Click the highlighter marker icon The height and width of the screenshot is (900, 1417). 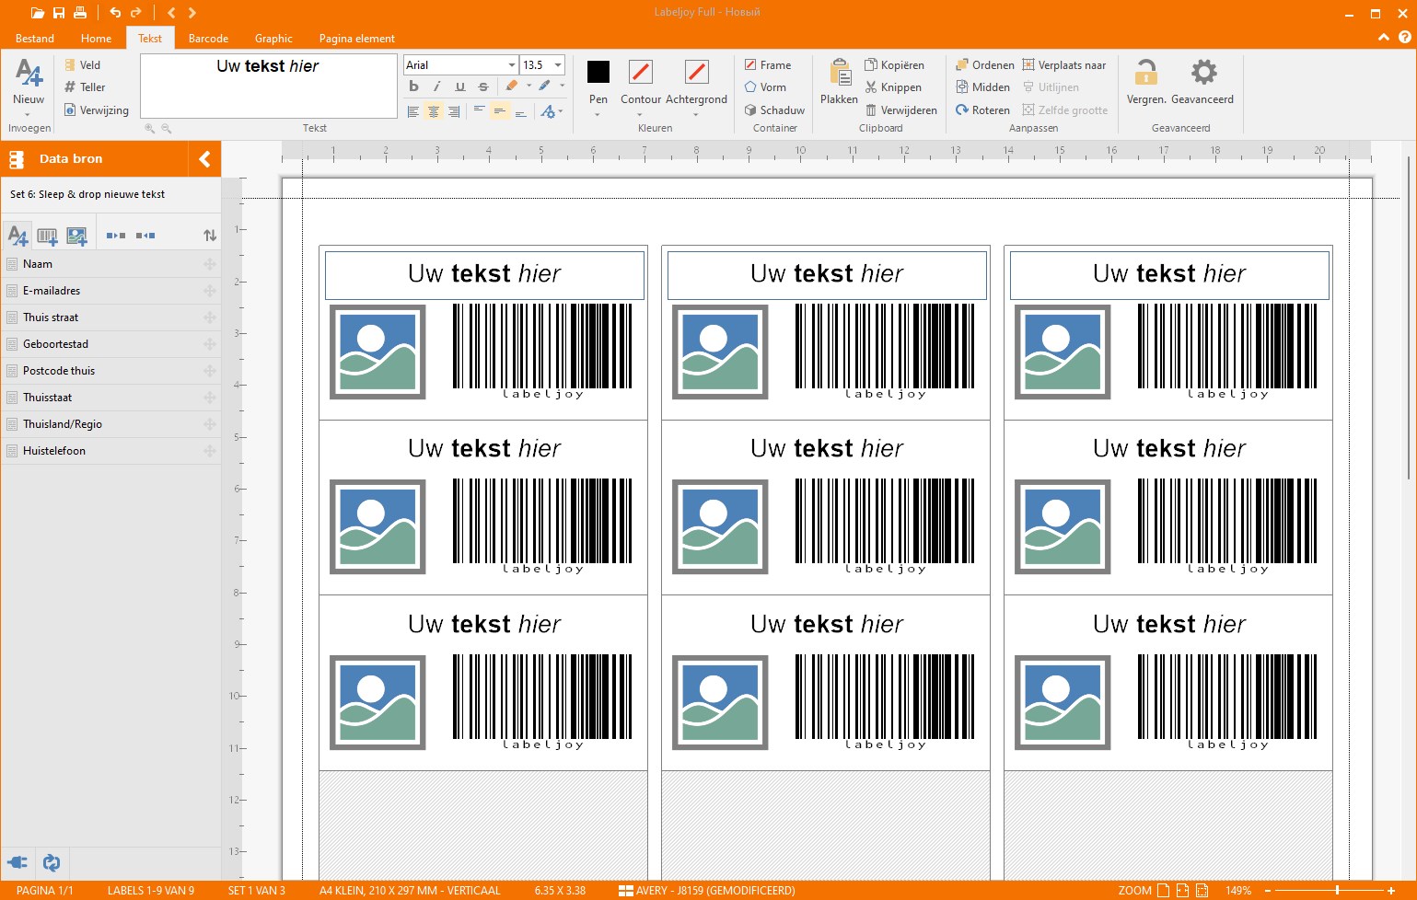click(x=512, y=86)
